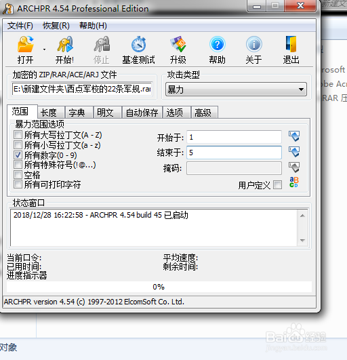Click the Open (打开) folder icon

click(x=26, y=44)
